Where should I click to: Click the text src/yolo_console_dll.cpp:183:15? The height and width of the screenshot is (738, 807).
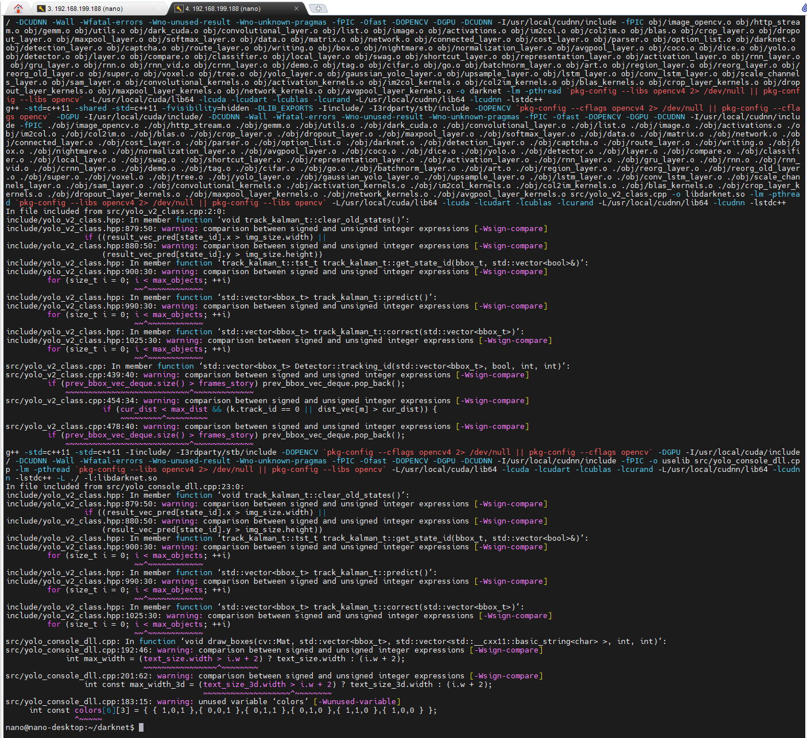point(79,701)
